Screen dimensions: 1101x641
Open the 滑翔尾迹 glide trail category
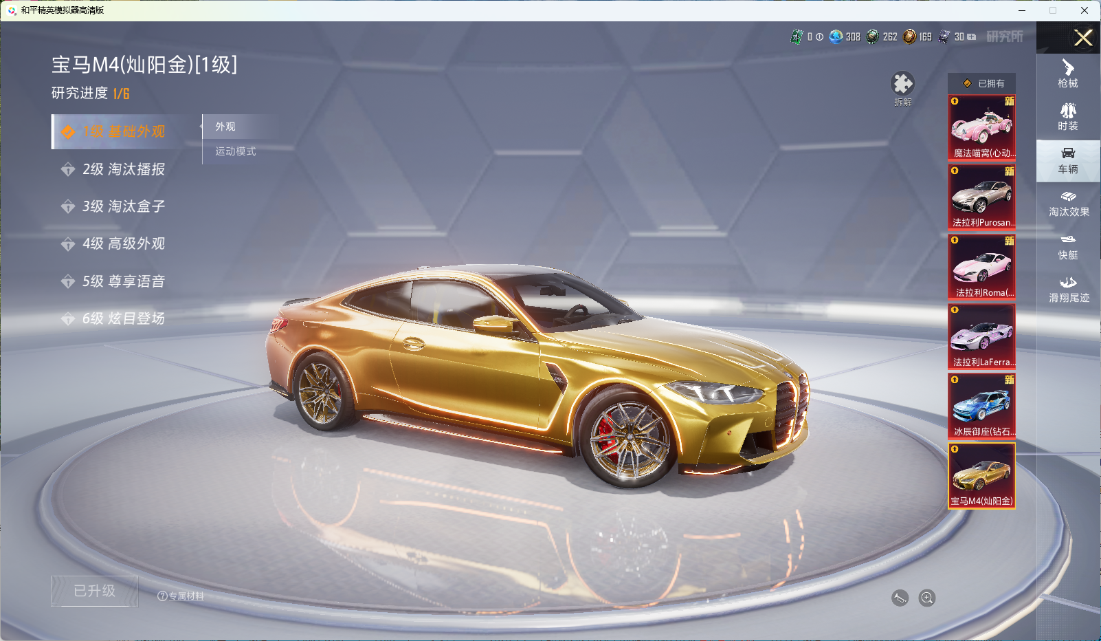[x=1068, y=290]
